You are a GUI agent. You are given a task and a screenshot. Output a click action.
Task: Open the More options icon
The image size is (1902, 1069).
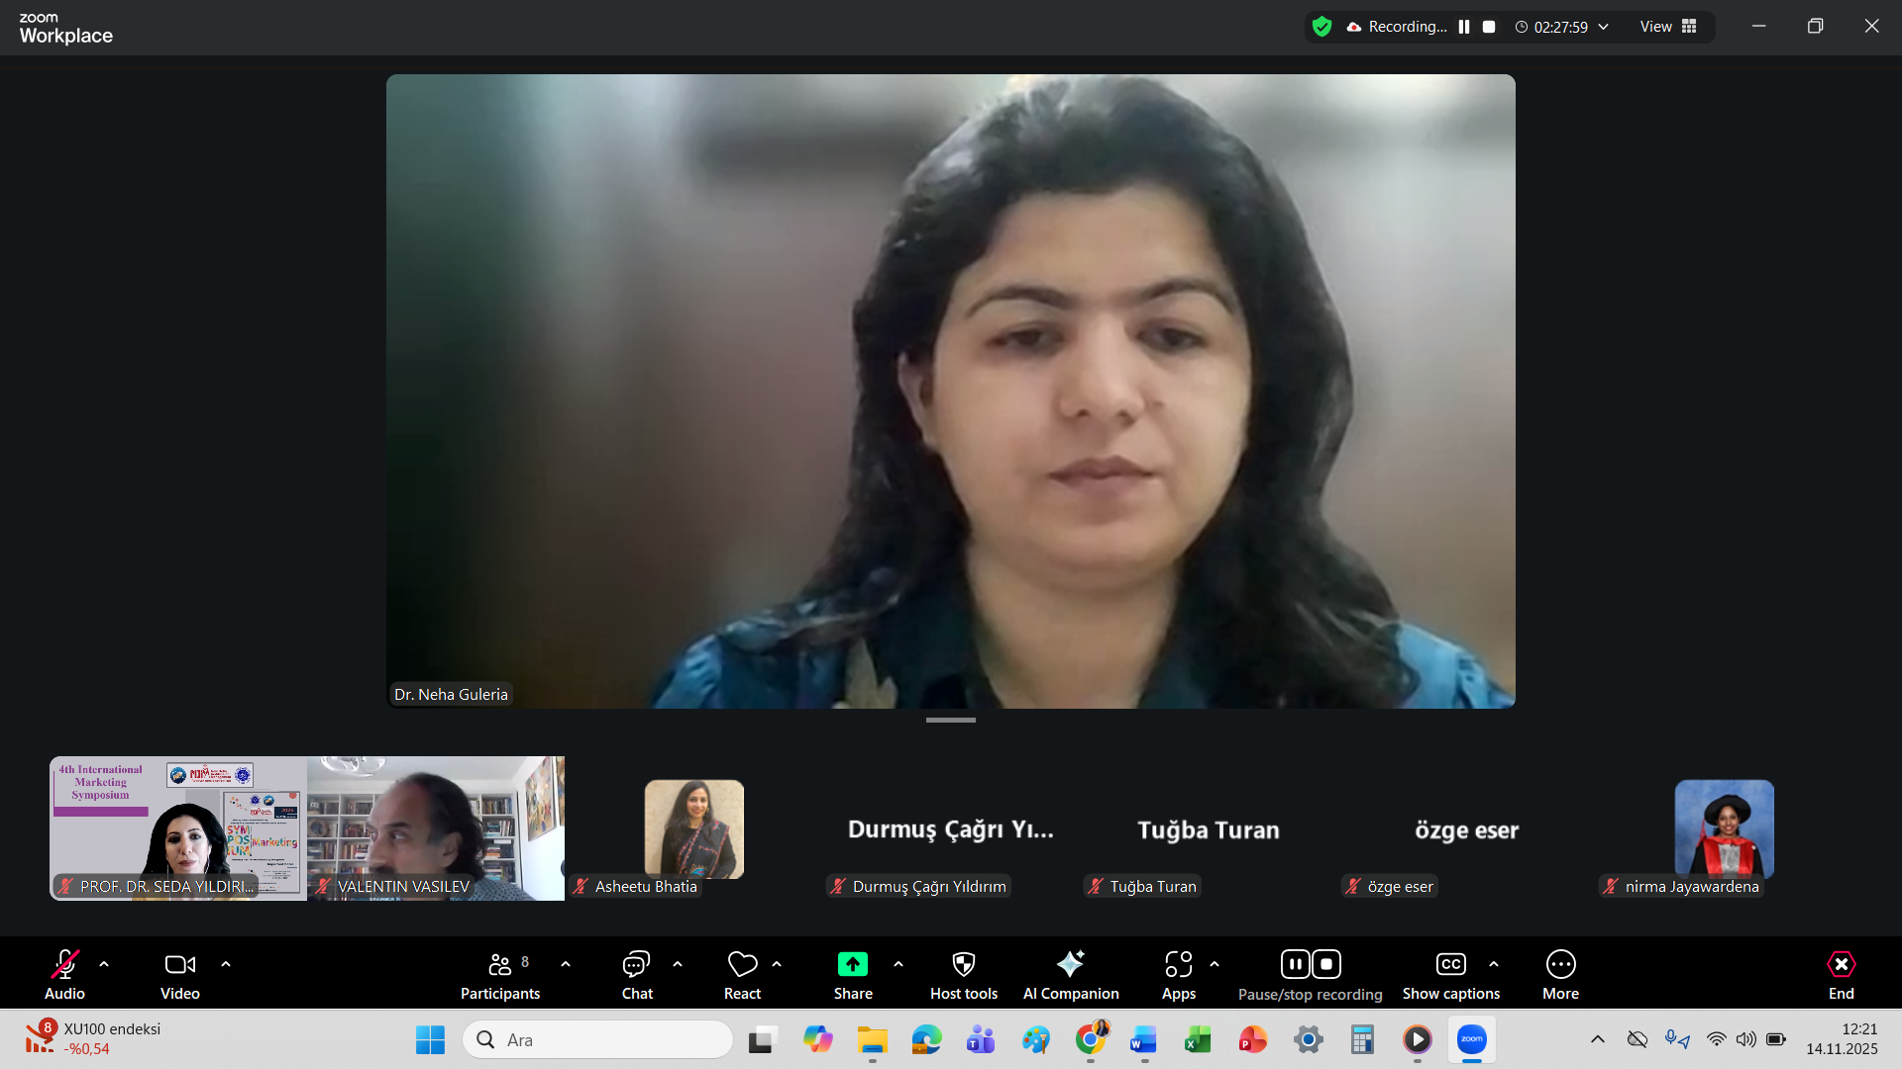1560,964
